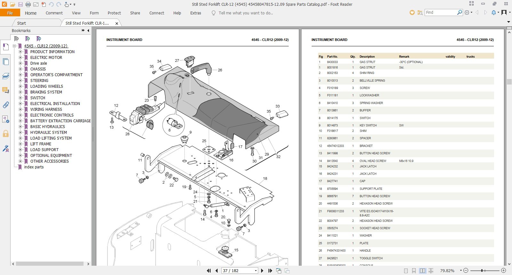
Task: Click the heart favorite icon near Find
Action: click(x=412, y=12)
